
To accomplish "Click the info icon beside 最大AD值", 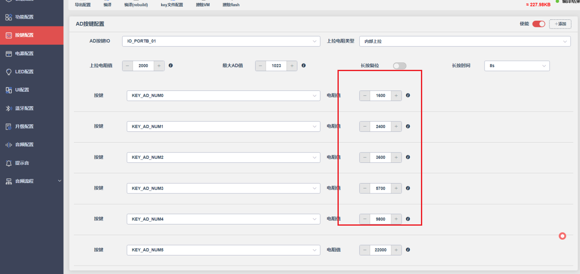I will pos(304,65).
